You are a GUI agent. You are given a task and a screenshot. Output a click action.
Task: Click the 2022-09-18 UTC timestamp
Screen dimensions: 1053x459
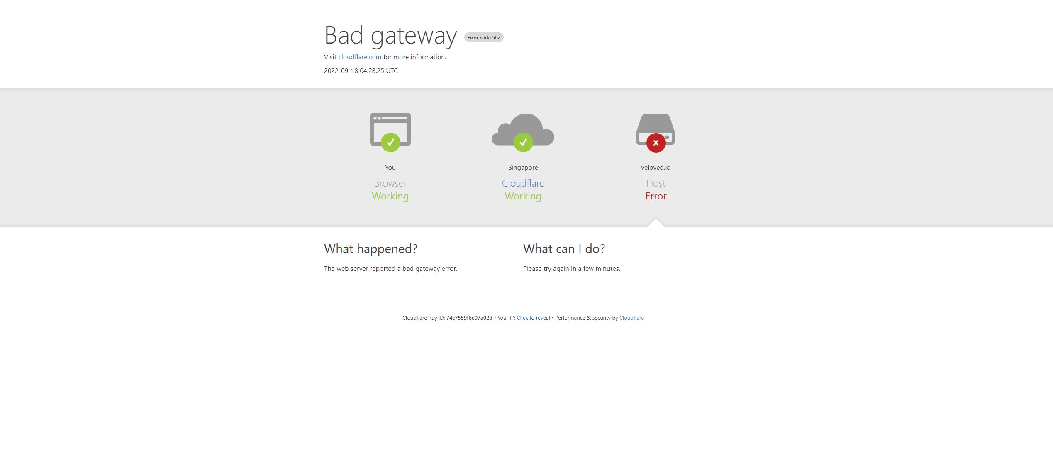(x=361, y=71)
